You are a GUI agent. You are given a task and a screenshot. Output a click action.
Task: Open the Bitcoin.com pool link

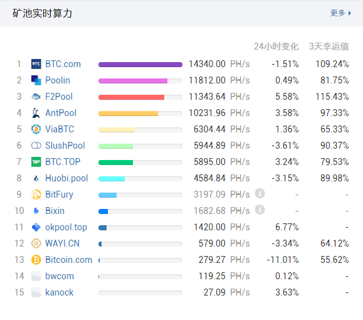[x=69, y=260]
